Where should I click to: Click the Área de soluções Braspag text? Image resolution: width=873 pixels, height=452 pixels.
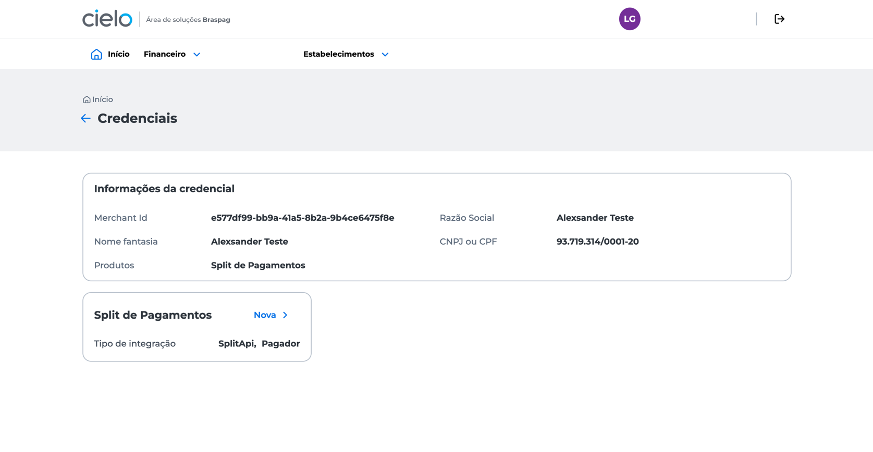tap(188, 20)
